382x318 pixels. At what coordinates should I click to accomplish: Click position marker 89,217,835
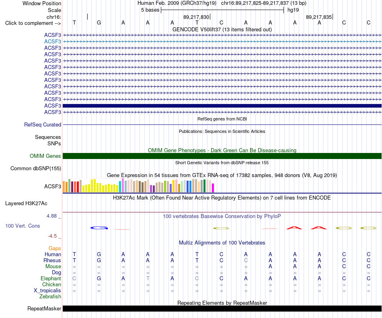(319, 17)
